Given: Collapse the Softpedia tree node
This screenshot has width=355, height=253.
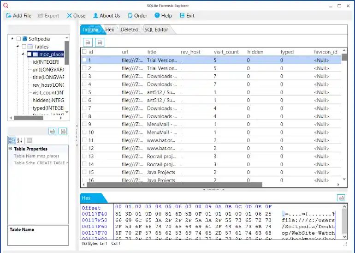Looking at the screenshot, I should tap(12, 38).
